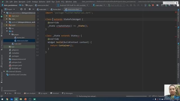The width and height of the screenshot is (180, 101).
Task: Open the Flutter Outline side tool
Action: pos(178,32)
